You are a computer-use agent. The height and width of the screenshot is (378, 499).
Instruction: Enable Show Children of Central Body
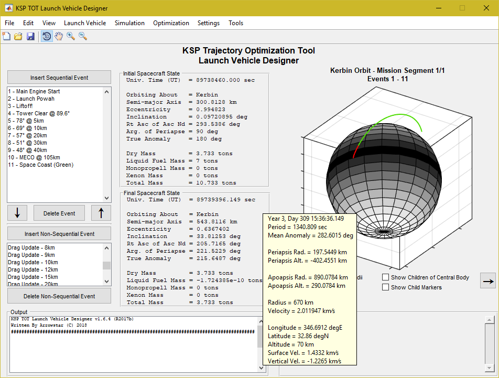click(385, 277)
